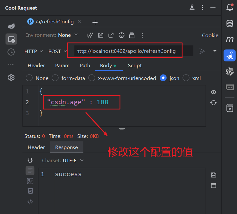Save the response using floppy disk icon
Screen dimensions: 237x214
coord(213,175)
